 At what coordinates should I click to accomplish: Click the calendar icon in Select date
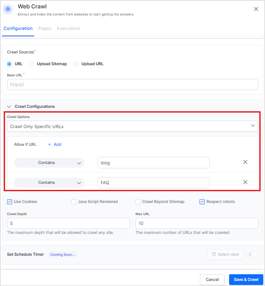(214, 254)
